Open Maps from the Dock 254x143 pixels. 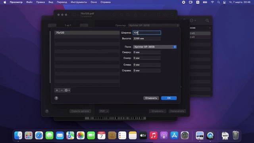point(70,135)
